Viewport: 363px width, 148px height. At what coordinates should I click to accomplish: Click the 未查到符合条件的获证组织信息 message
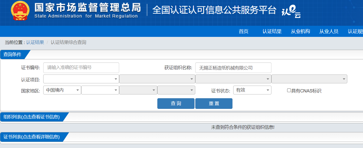243,127
